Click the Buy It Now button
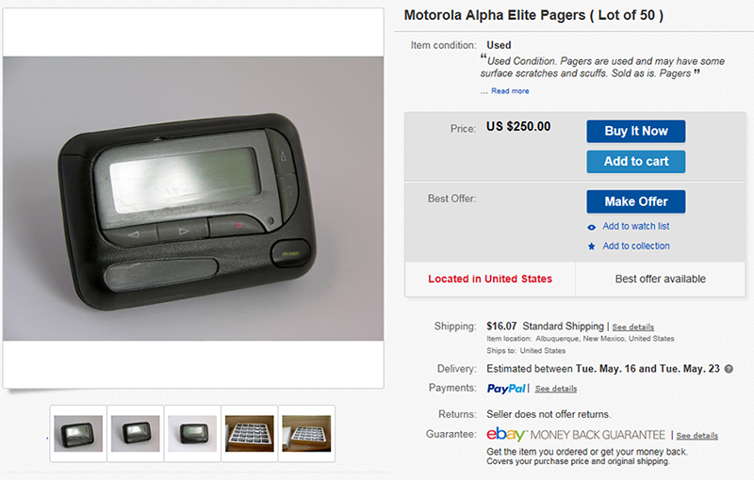 [635, 131]
